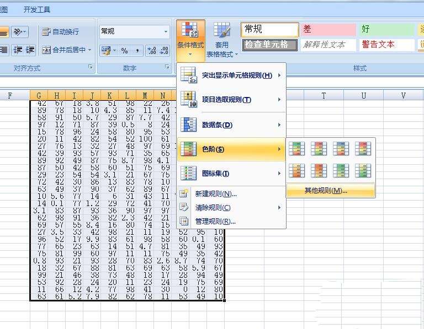424x329 pixels.
Task: Select column K header
Action: 109,95
